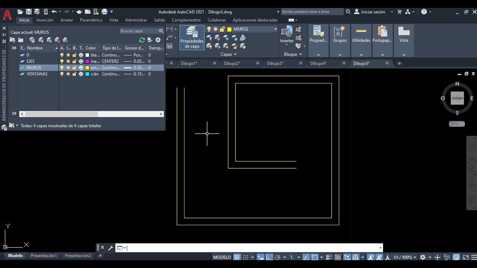The image size is (477, 268).
Task: Click the new group filter folder icon
Action: point(21,40)
